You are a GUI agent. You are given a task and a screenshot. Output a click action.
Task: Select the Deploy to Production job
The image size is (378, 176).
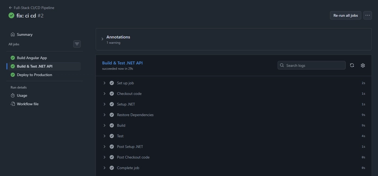pyautogui.click(x=43, y=75)
